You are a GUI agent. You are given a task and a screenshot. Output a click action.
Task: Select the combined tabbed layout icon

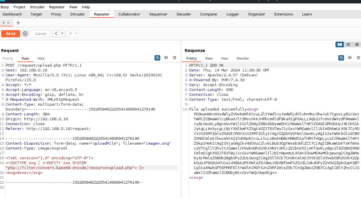point(357,44)
